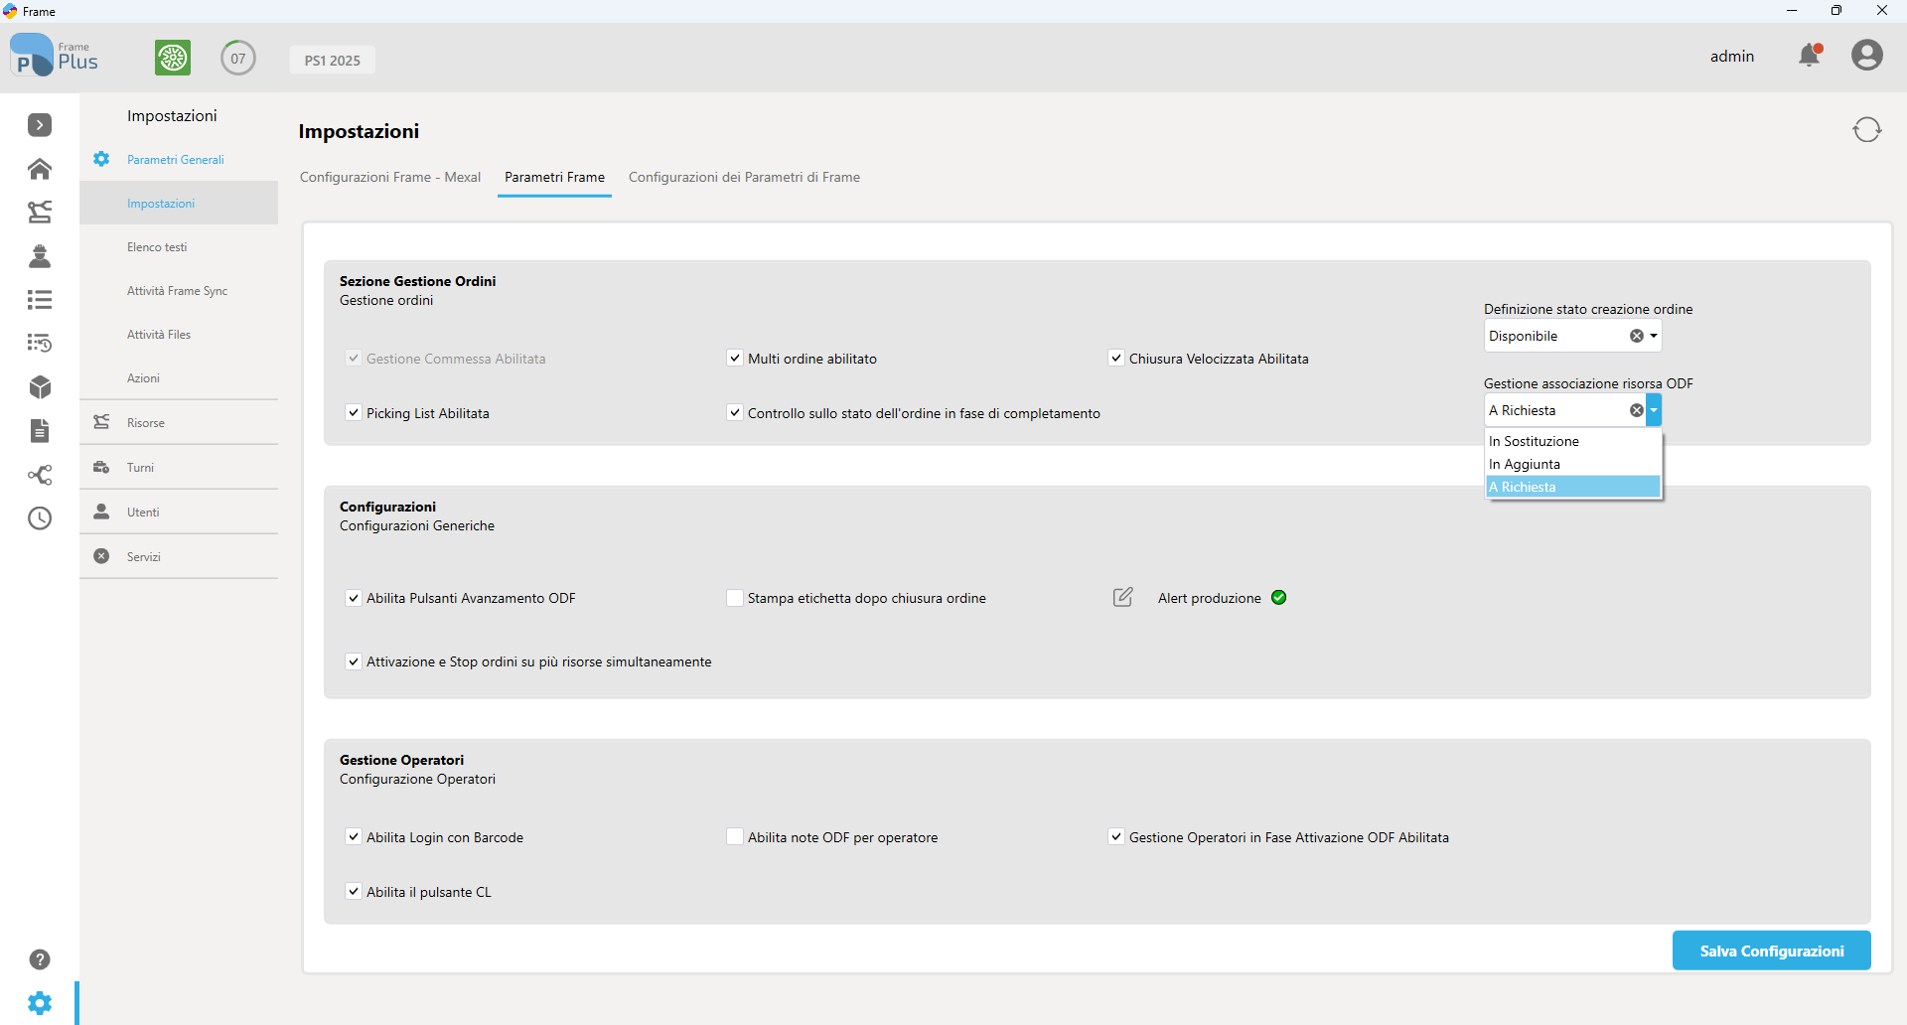Screen dimensions: 1907x1025
Task: Open Impostazioni item in the settings menu
Action: coord(179,203)
